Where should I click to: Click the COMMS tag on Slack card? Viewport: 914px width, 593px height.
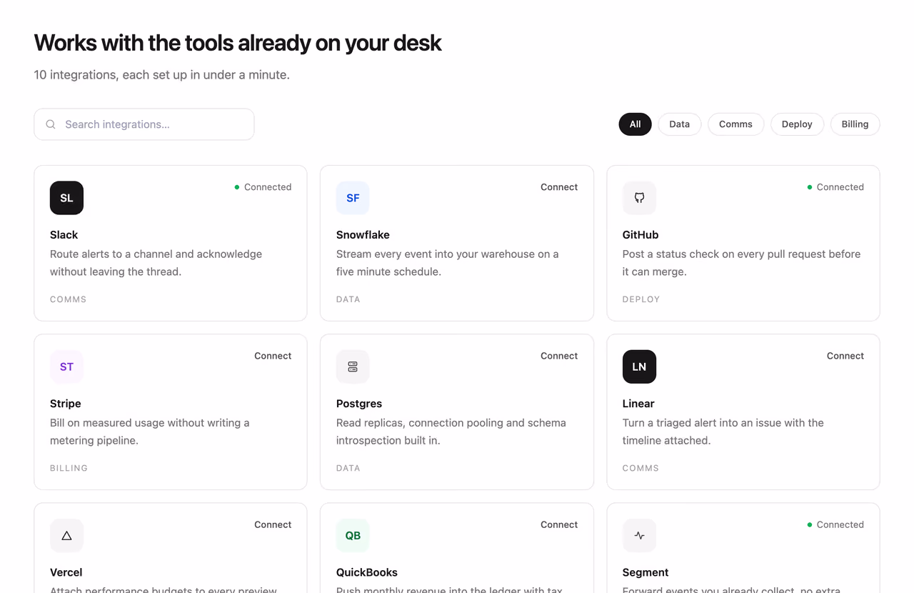pos(68,299)
